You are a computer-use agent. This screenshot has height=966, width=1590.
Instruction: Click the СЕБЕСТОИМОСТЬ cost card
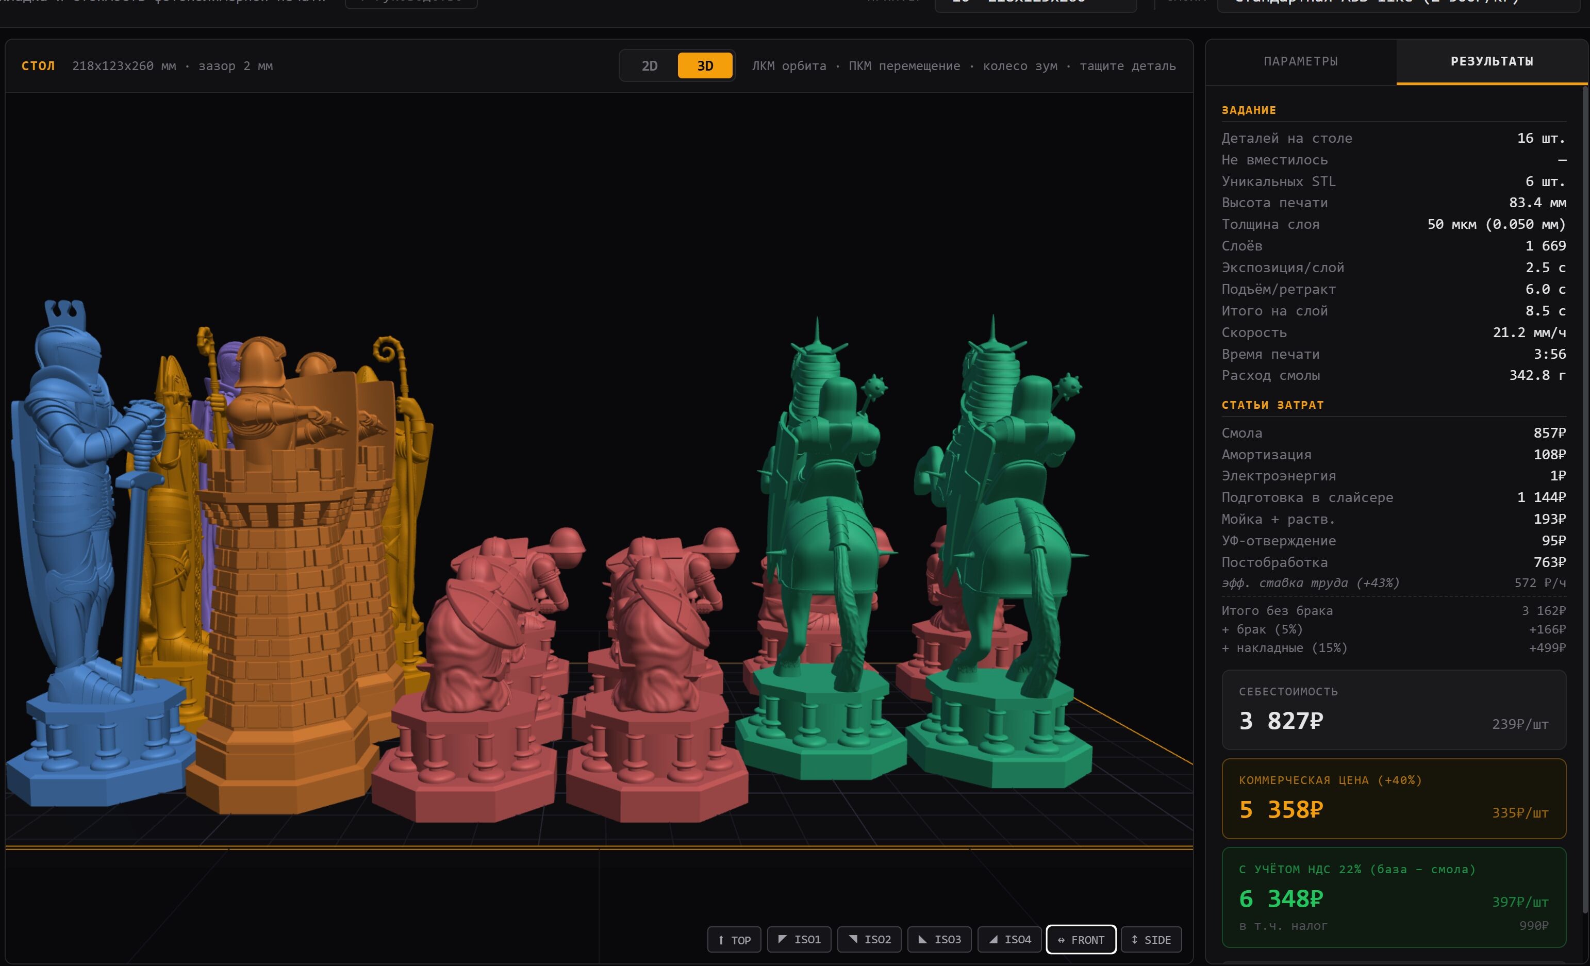click(1393, 709)
